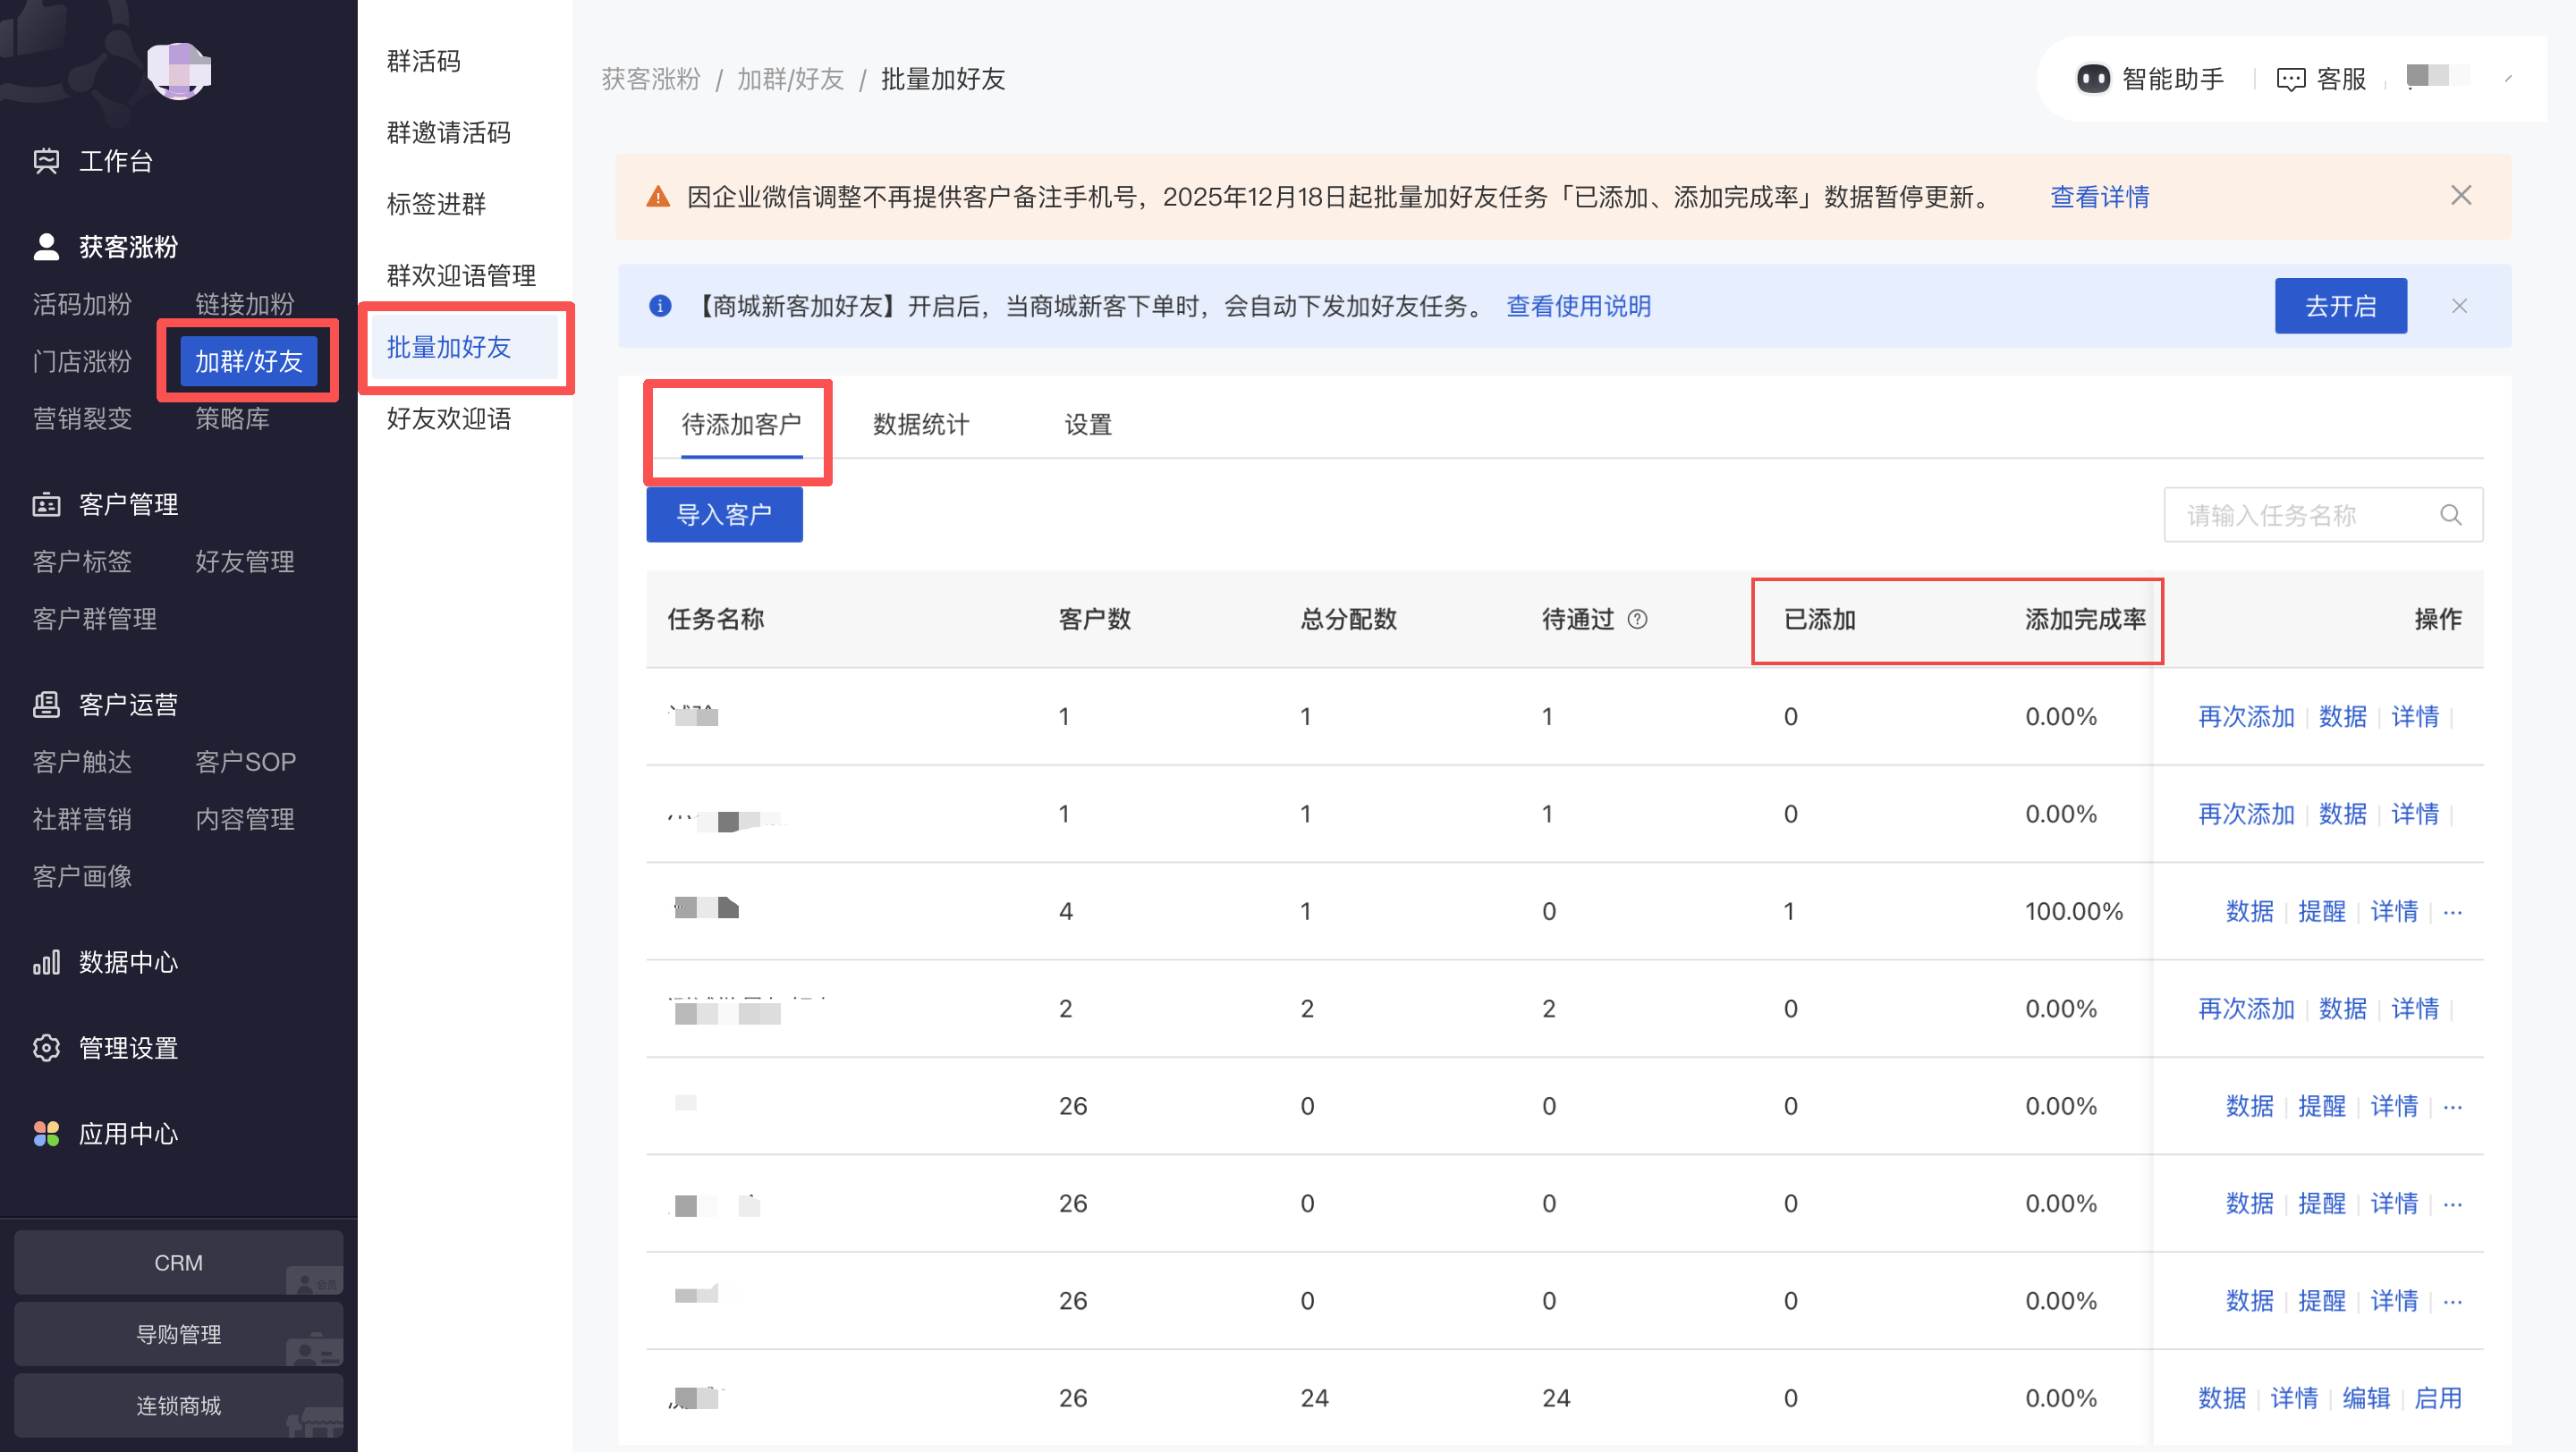
Task: Expand the account dropdown arrow at top right
Action: pyautogui.click(x=2508, y=79)
